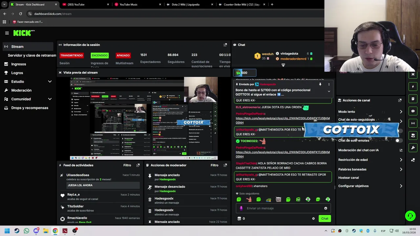420x236 pixels.
Task: Pop out the Acciones de canal panel
Action: [x=400, y=100]
